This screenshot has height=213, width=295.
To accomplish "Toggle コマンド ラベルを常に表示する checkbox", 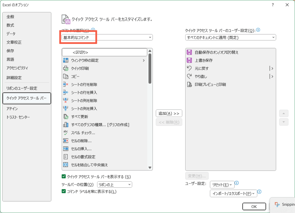I will 64,191.
